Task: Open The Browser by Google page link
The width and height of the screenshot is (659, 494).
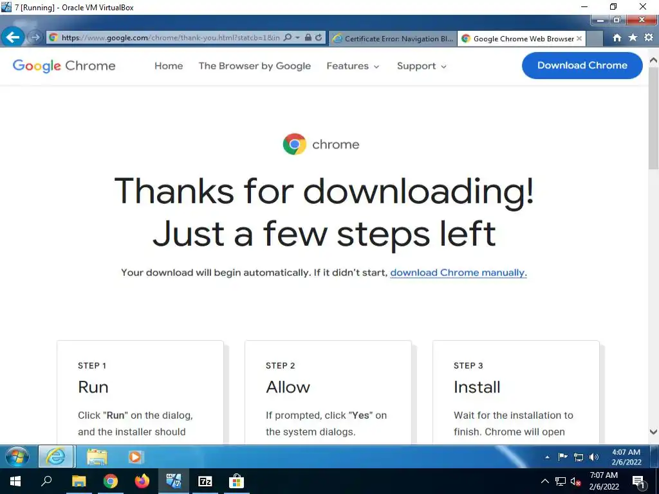Action: 255,66
